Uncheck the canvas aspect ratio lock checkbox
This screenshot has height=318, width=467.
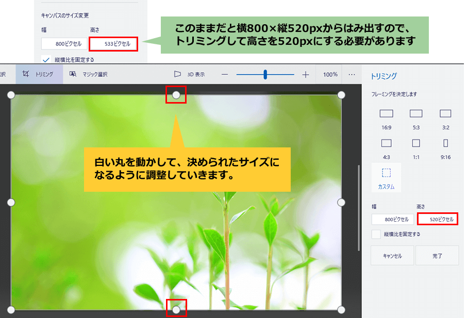(46, 59)
